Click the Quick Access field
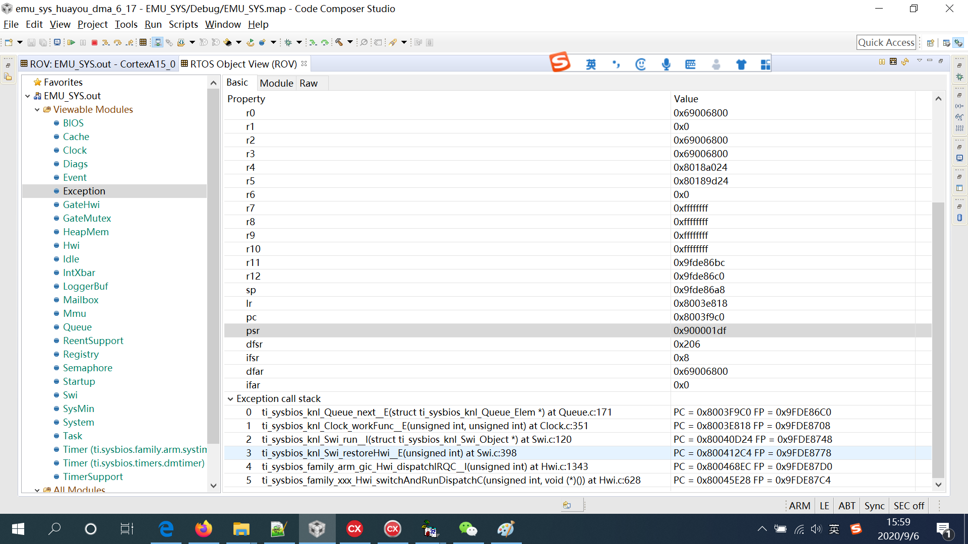 tap(886, 43)
